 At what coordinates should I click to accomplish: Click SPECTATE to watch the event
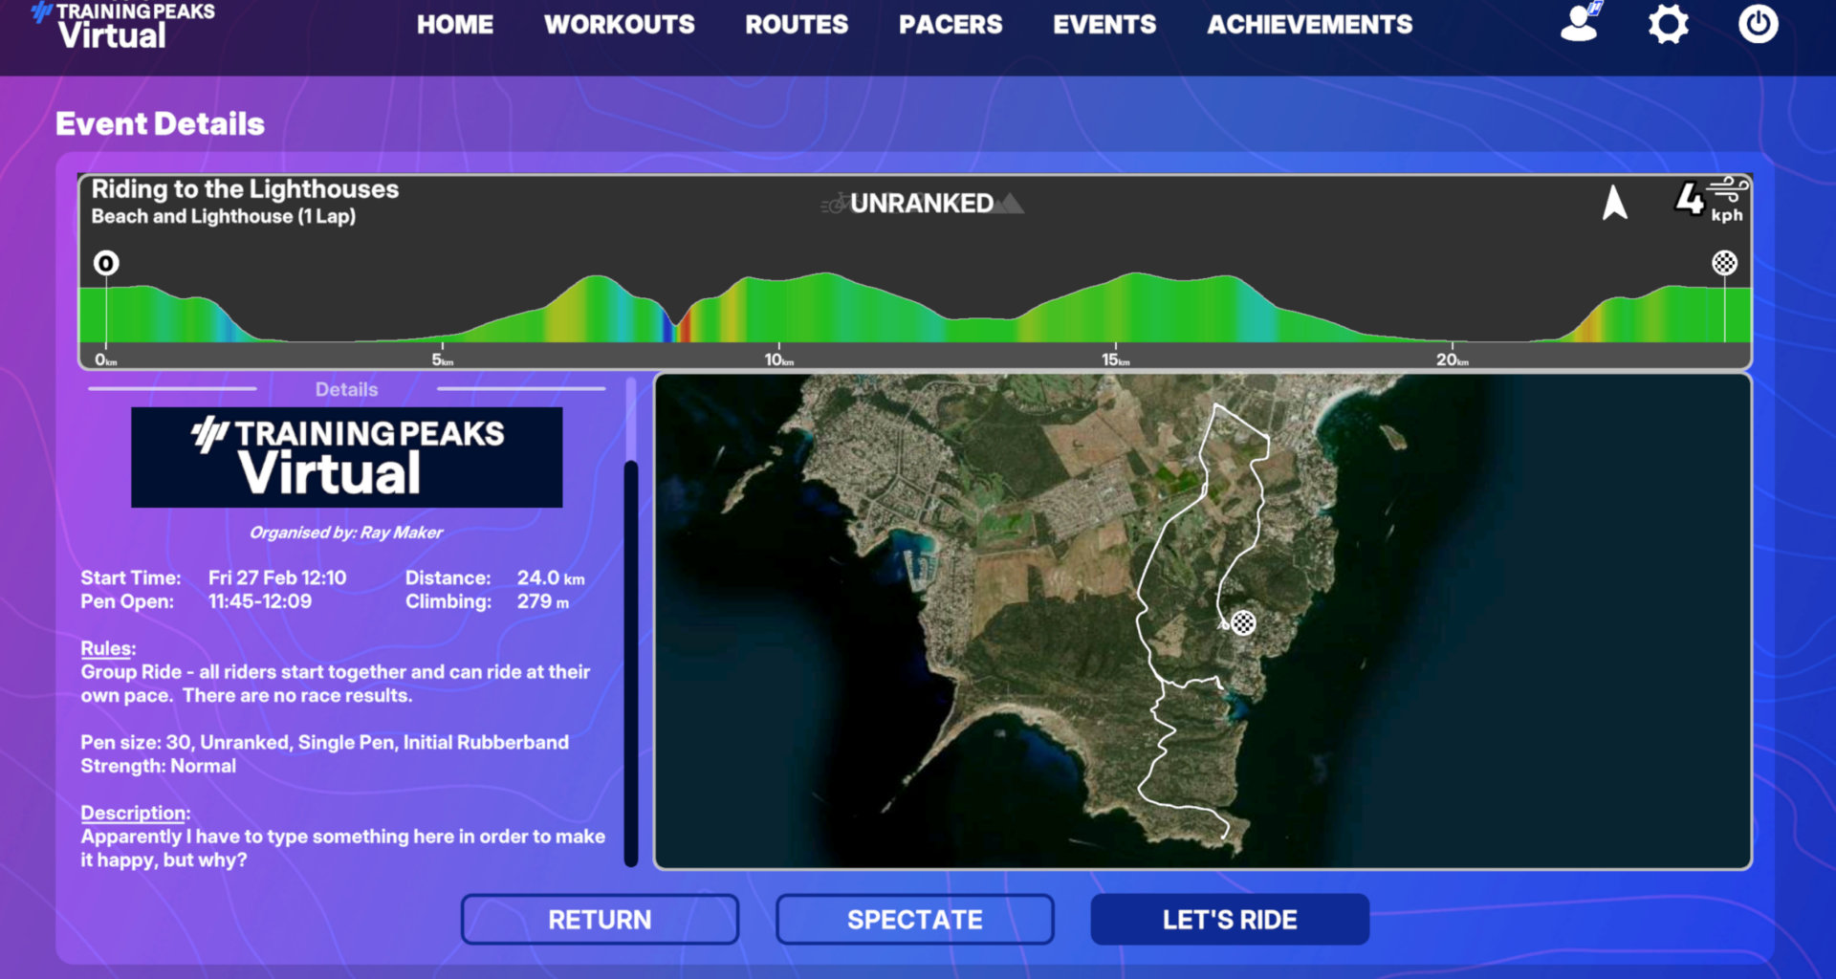tap(913, 919)
